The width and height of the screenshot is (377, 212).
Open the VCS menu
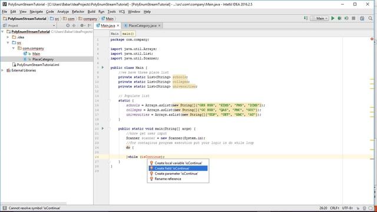point(122,12)
